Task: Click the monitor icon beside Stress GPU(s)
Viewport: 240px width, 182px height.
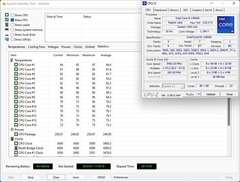Action: click(x=7, y=39)
